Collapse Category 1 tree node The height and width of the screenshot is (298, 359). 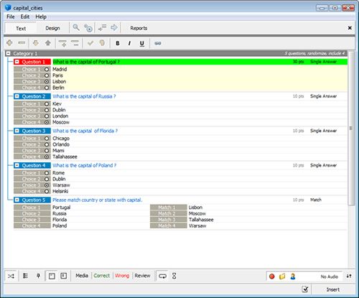[x=9, y=53]
